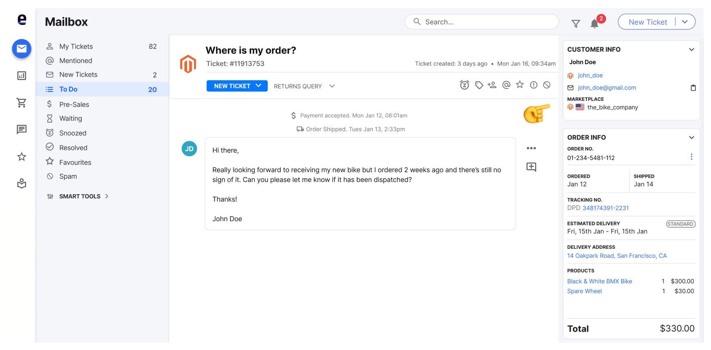Add a note with the plus-comment icon

pos(531,167)
